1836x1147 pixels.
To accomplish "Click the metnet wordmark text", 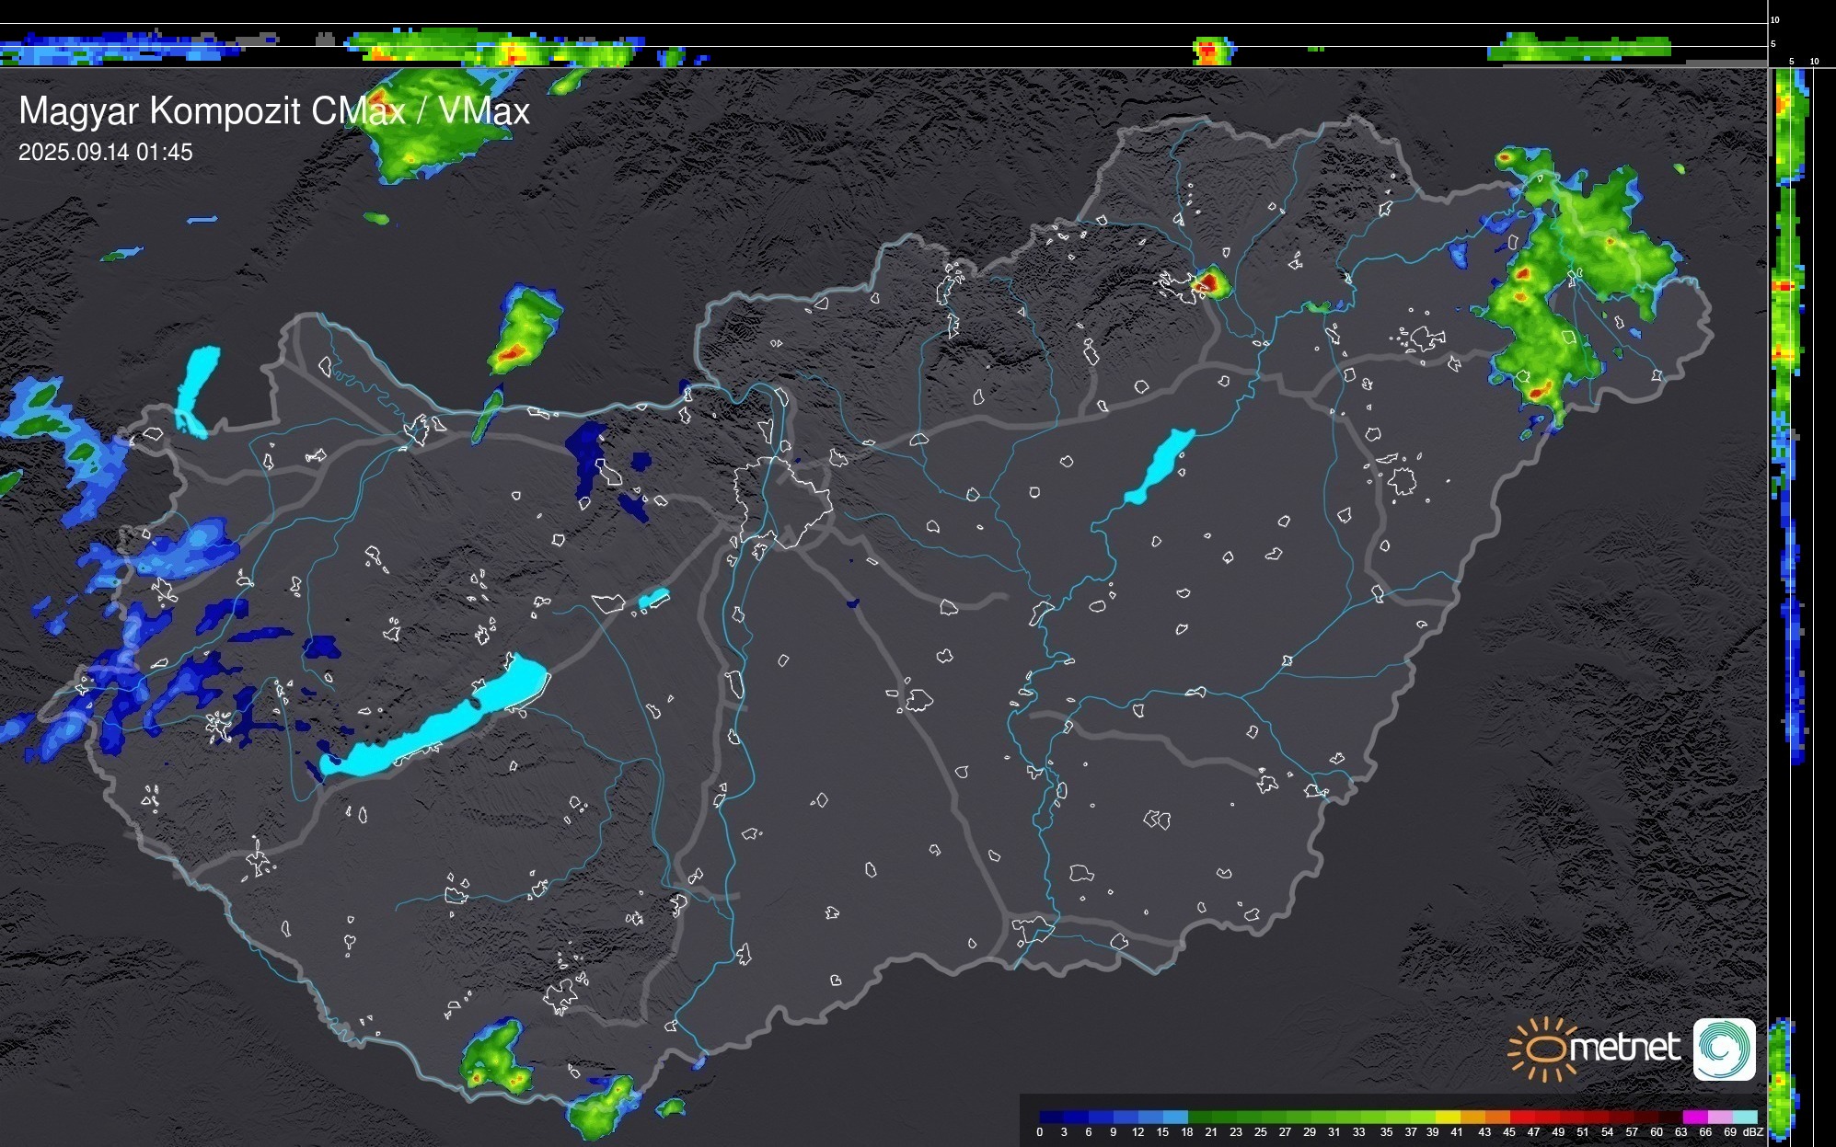I will tap(1625, 1049).
